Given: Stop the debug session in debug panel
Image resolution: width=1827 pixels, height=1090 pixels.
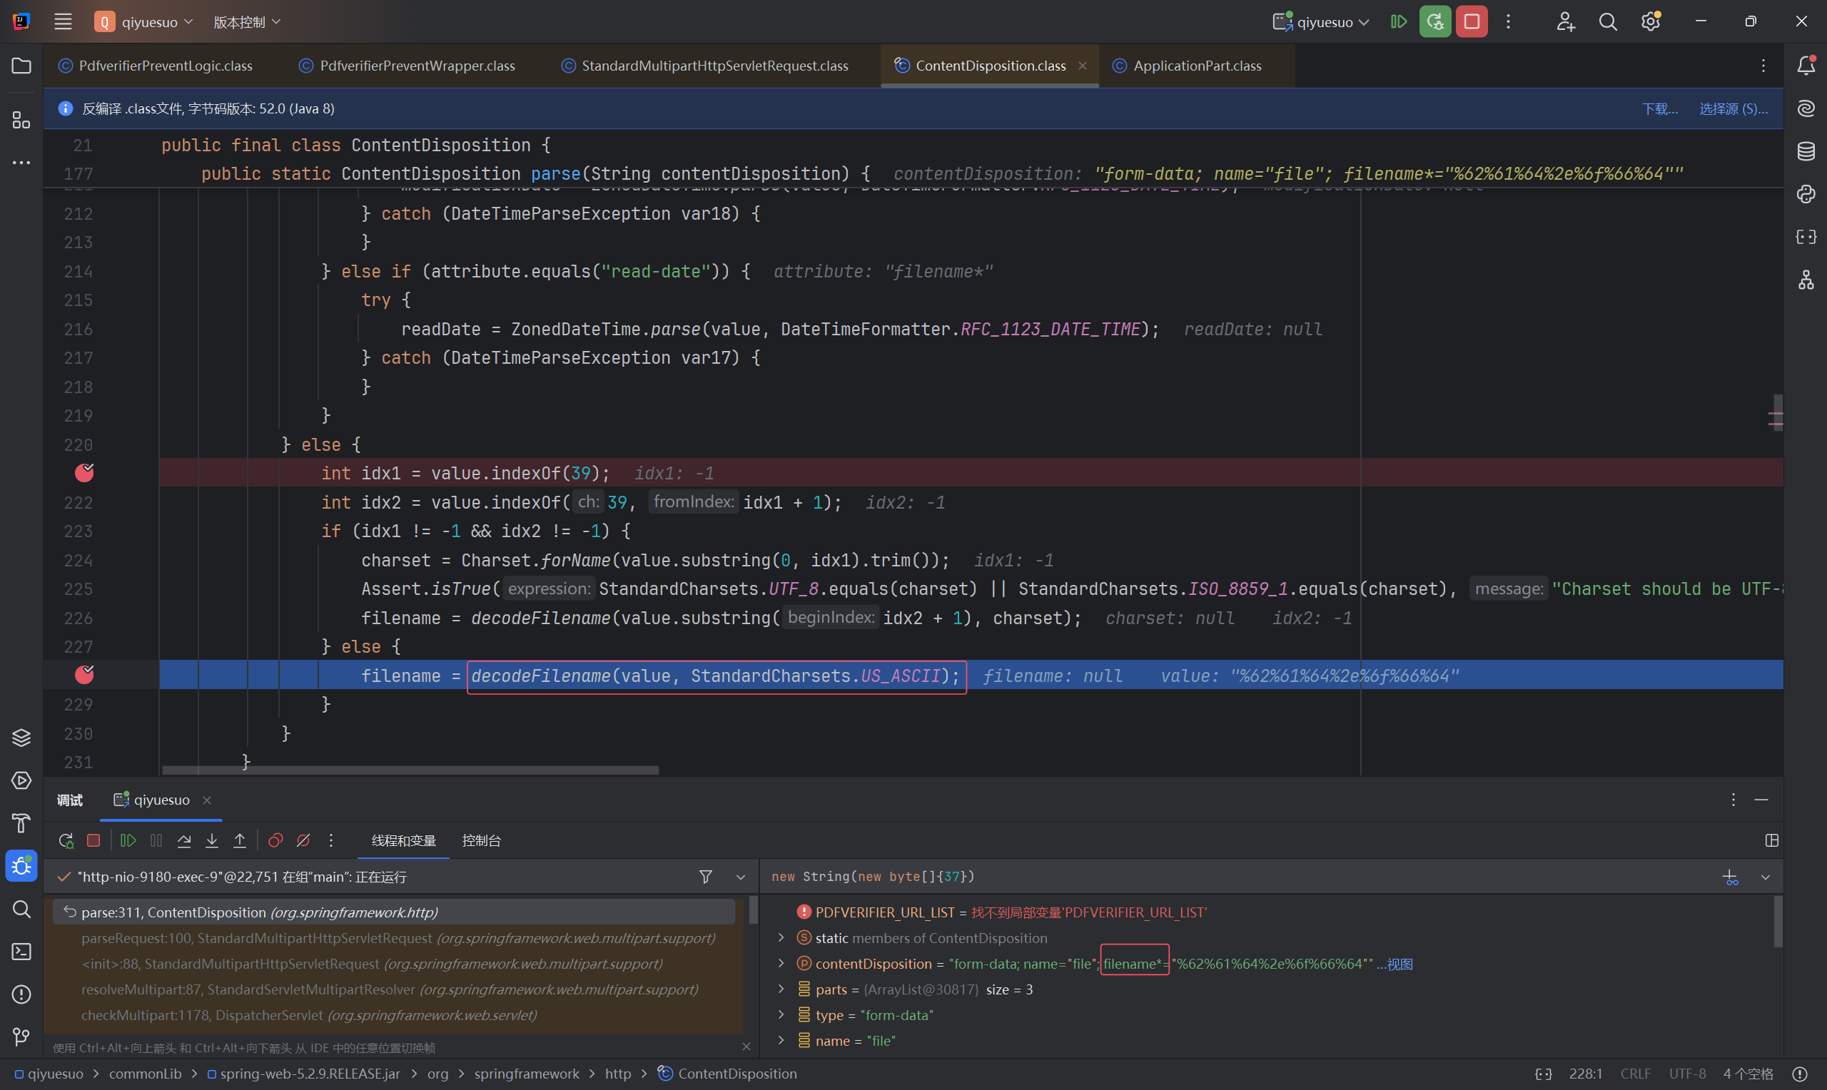Looking at the screenshot, I should tap(93, 840).
